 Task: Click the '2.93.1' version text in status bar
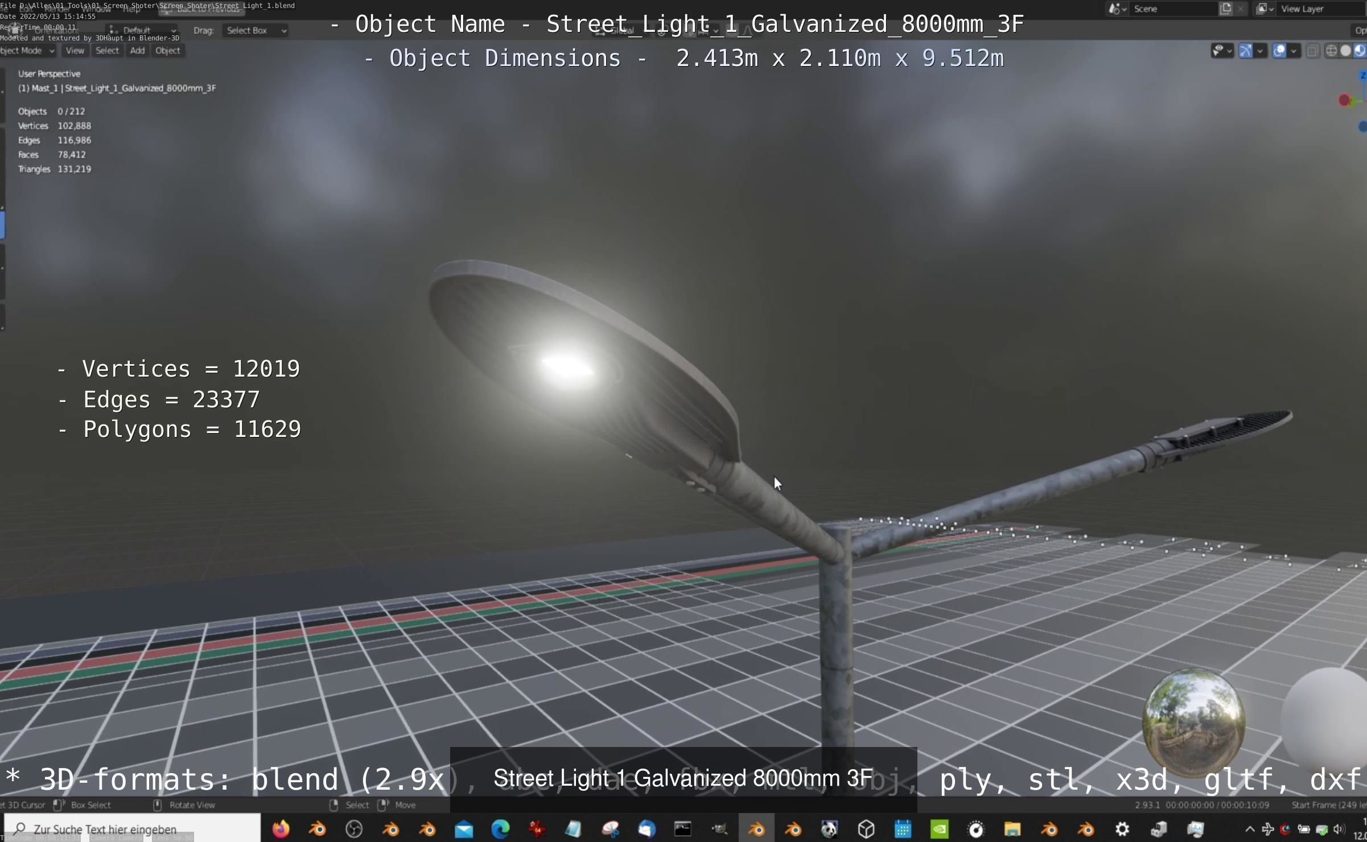[1147, 805]
